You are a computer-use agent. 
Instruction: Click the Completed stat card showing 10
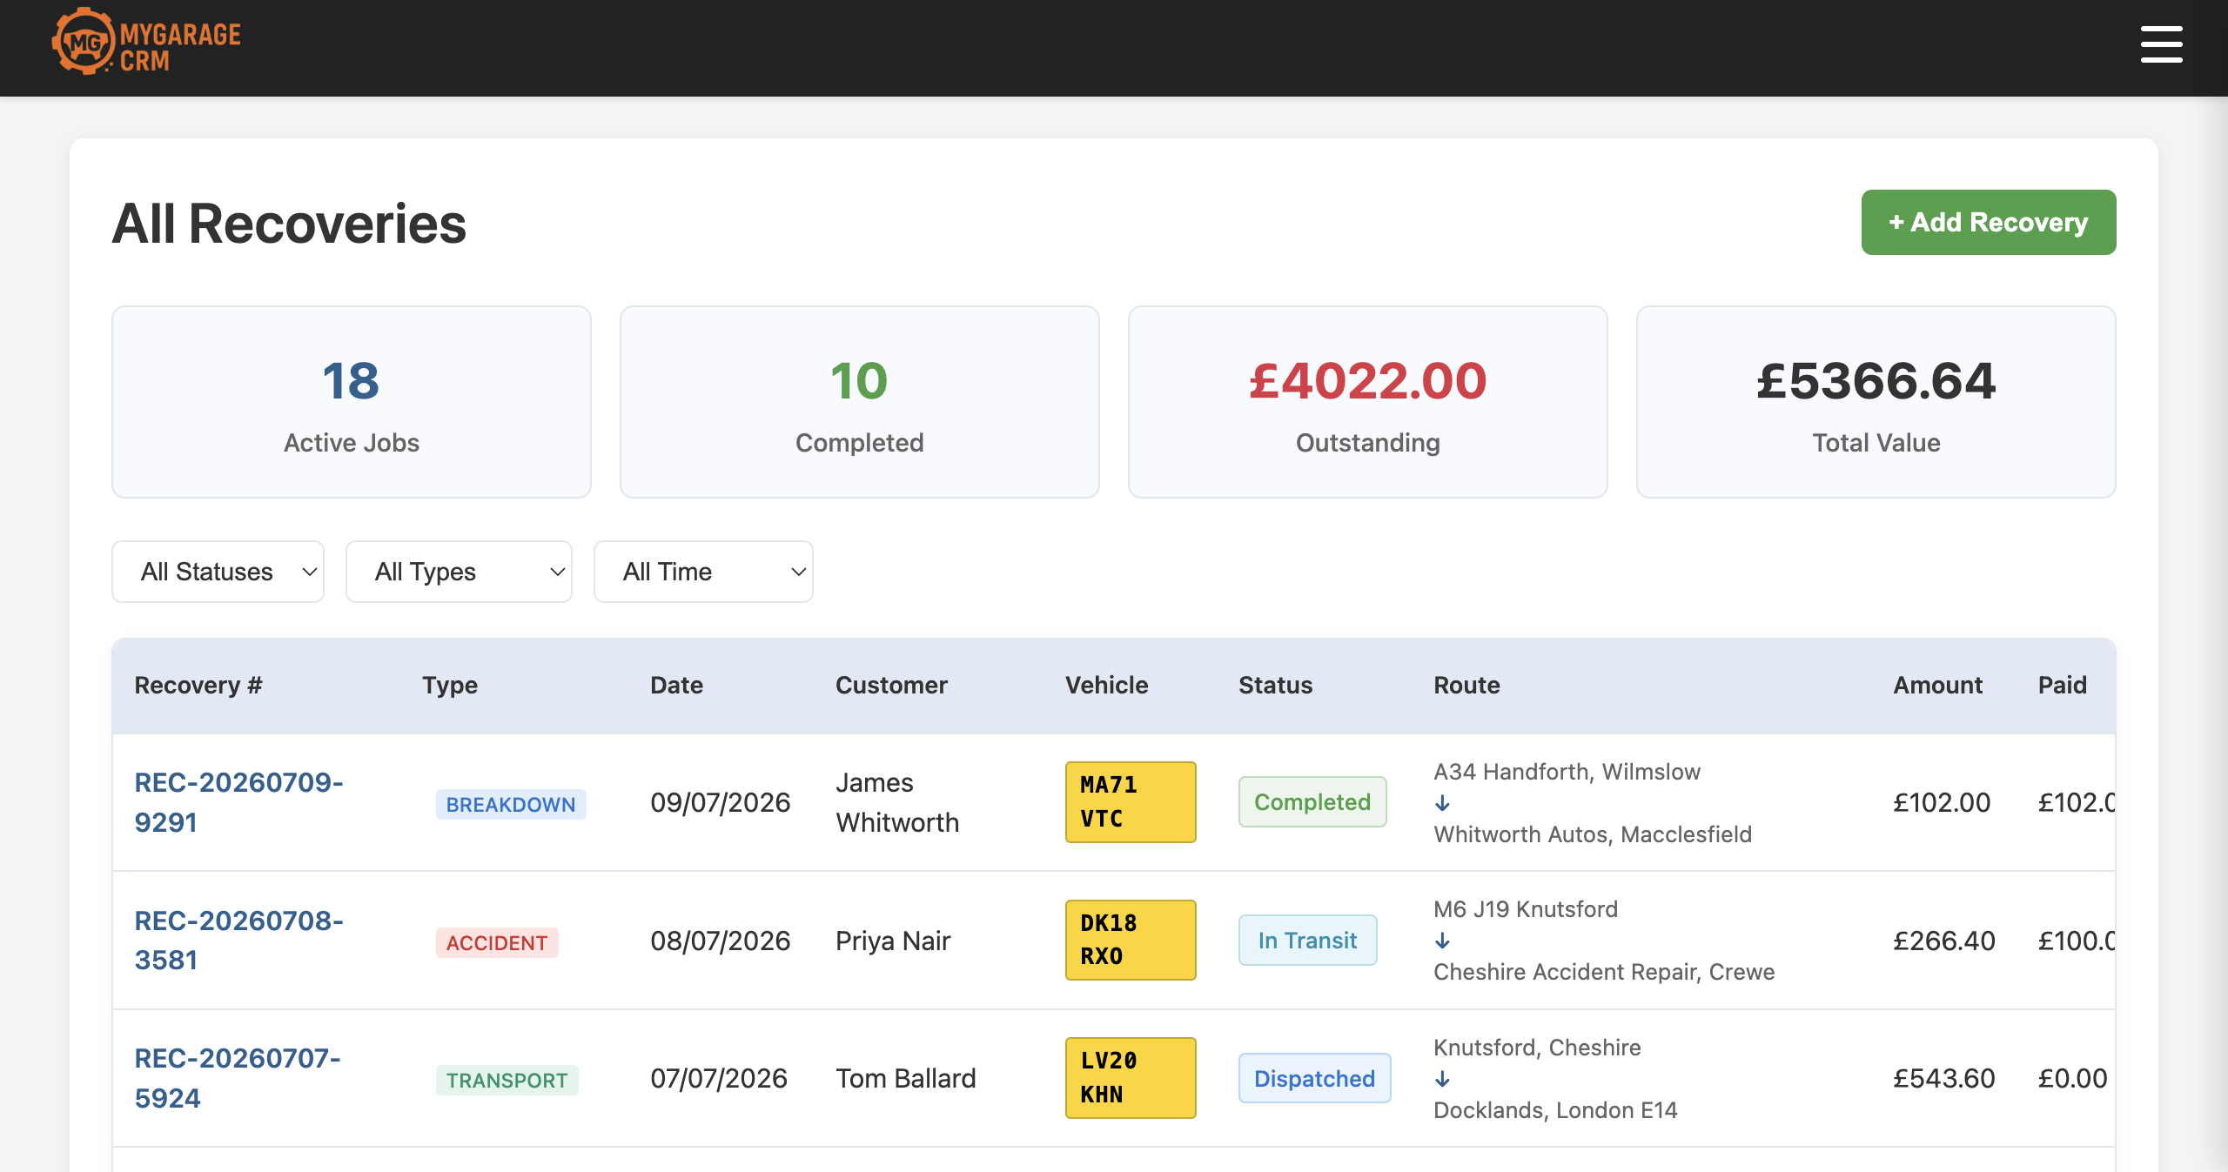coord(860,402)
